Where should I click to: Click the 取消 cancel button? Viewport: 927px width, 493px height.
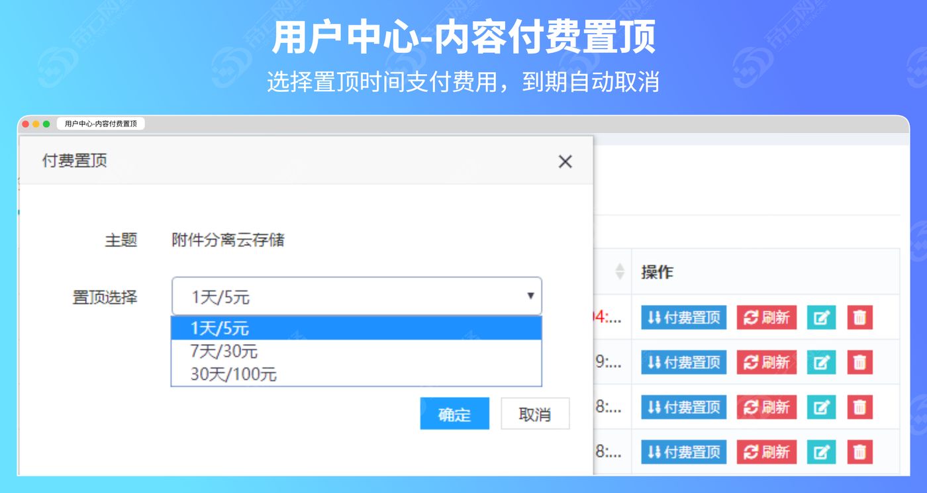click(x=535, y=414)
